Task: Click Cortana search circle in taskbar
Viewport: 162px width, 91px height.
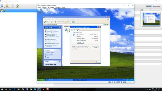Action: [6, 89]
